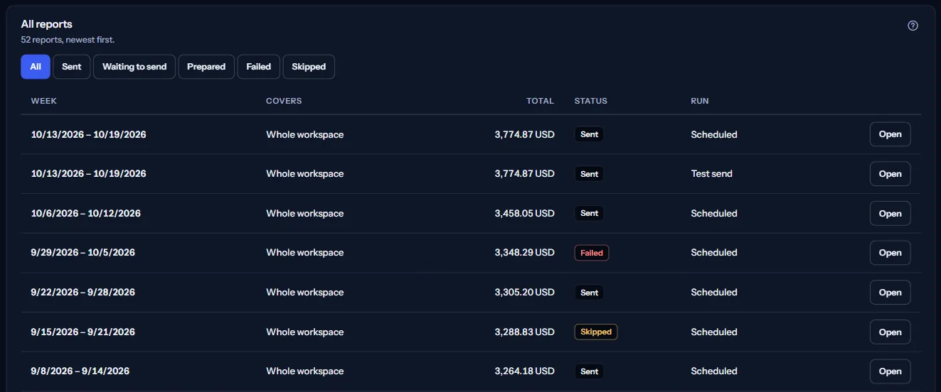The height and width of the screenshot is (392, 941).
Task: Click Scheduled in the 9/29/2026 row
Action: (x=714, y=253)
